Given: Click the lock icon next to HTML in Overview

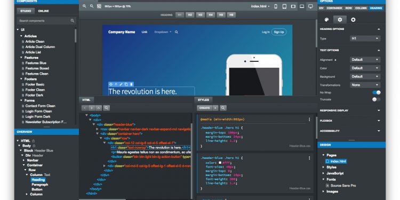Looking at the screenshot, I should point(33,141).
